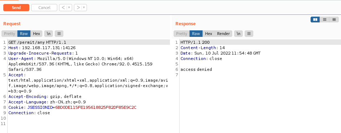
Task: Toggle non-printable chars \n in Response
Action: 238,34
